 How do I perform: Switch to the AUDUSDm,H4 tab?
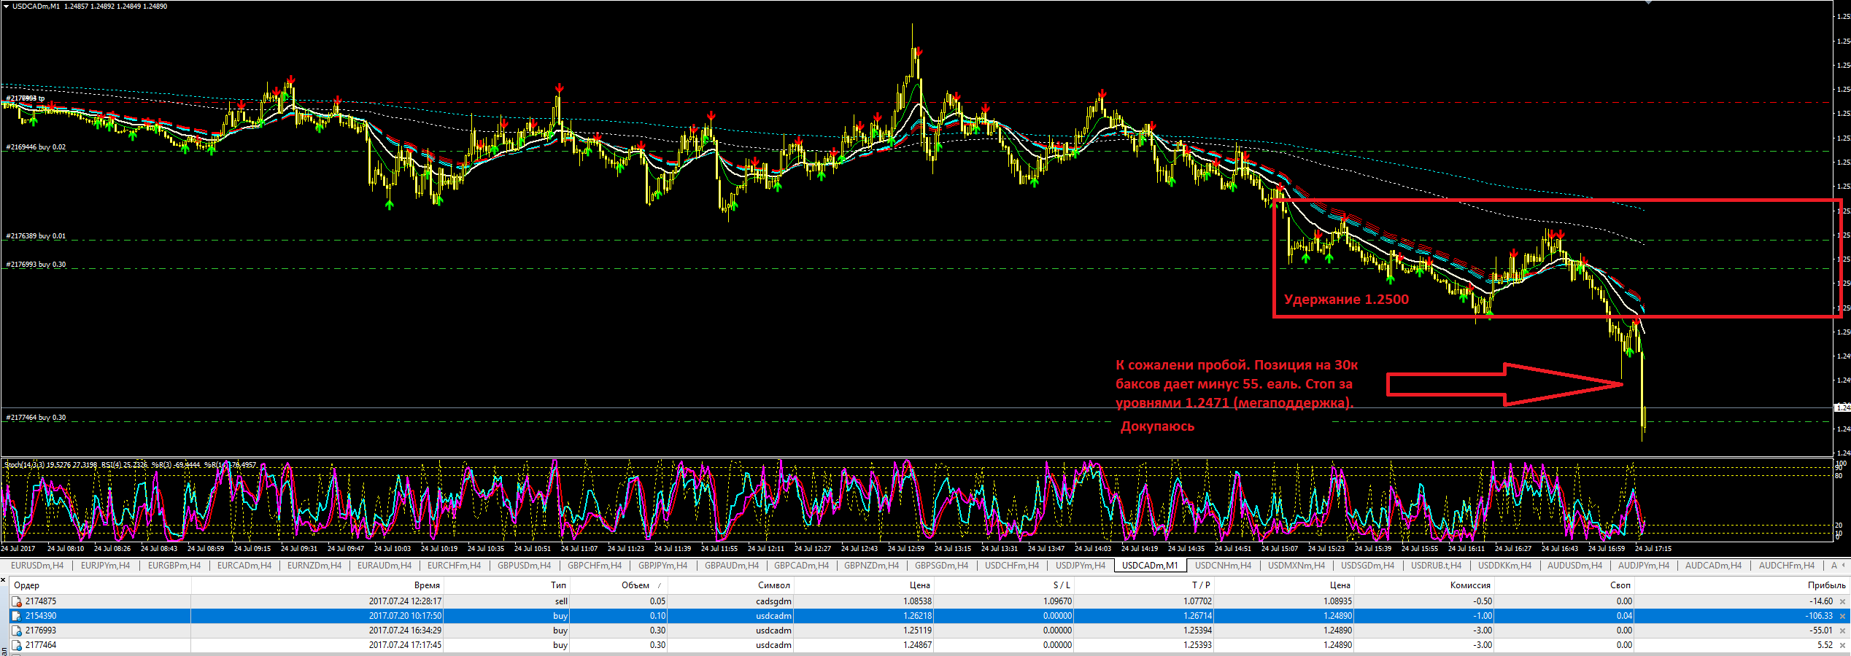coord(1575,566)
